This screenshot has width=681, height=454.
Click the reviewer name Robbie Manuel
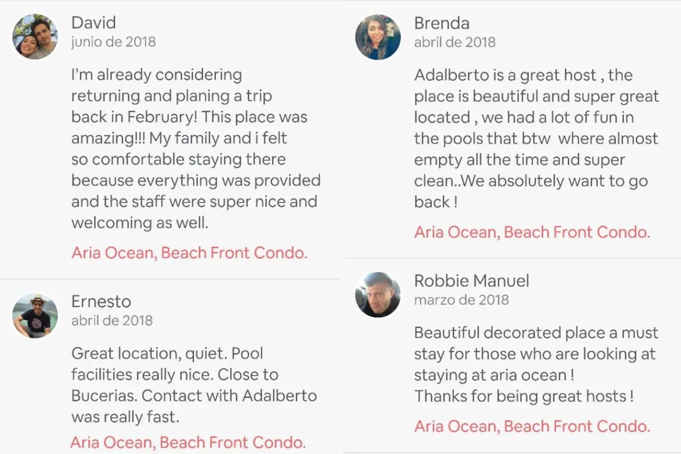[471, 280]
